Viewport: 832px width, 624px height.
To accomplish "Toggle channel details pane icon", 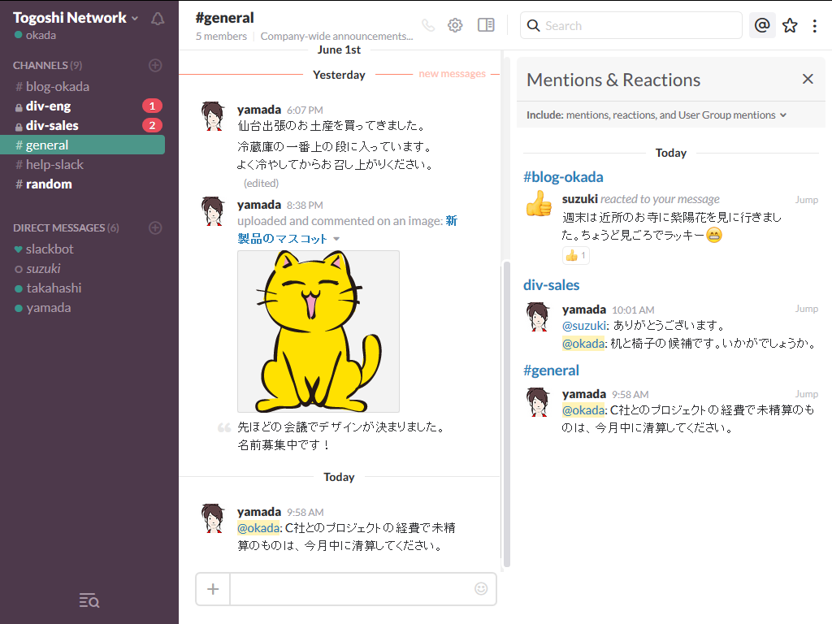I will tap(486, 25).
